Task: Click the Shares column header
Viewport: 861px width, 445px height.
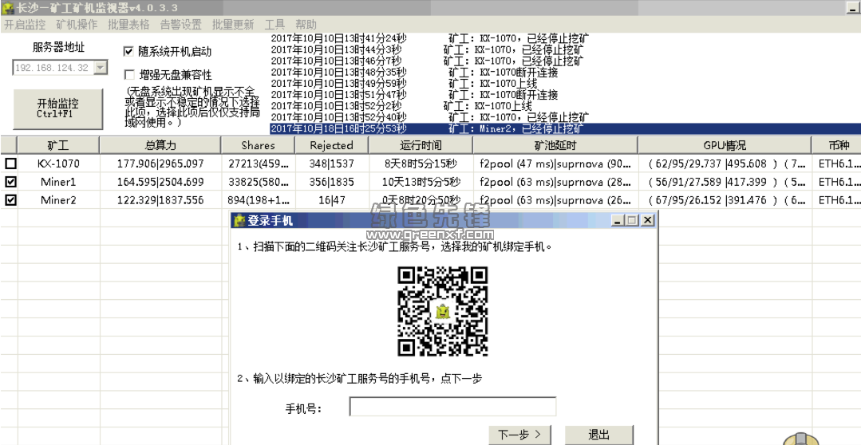Action: tap(258, 145)
